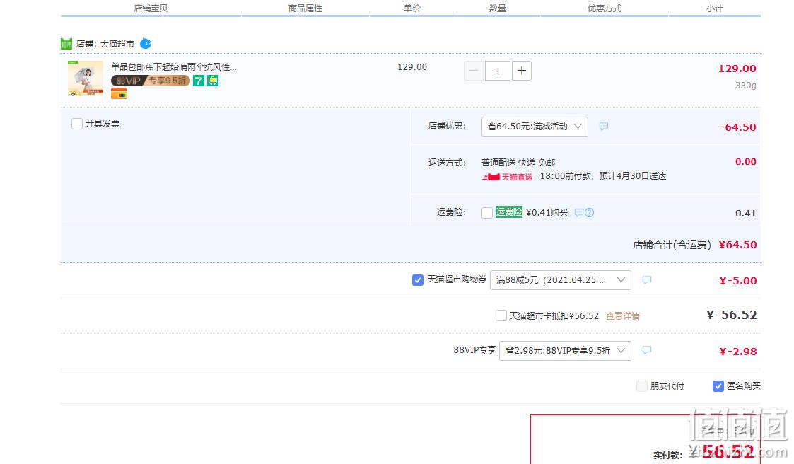Click the store discount amount -64.50

click(738, 127)
